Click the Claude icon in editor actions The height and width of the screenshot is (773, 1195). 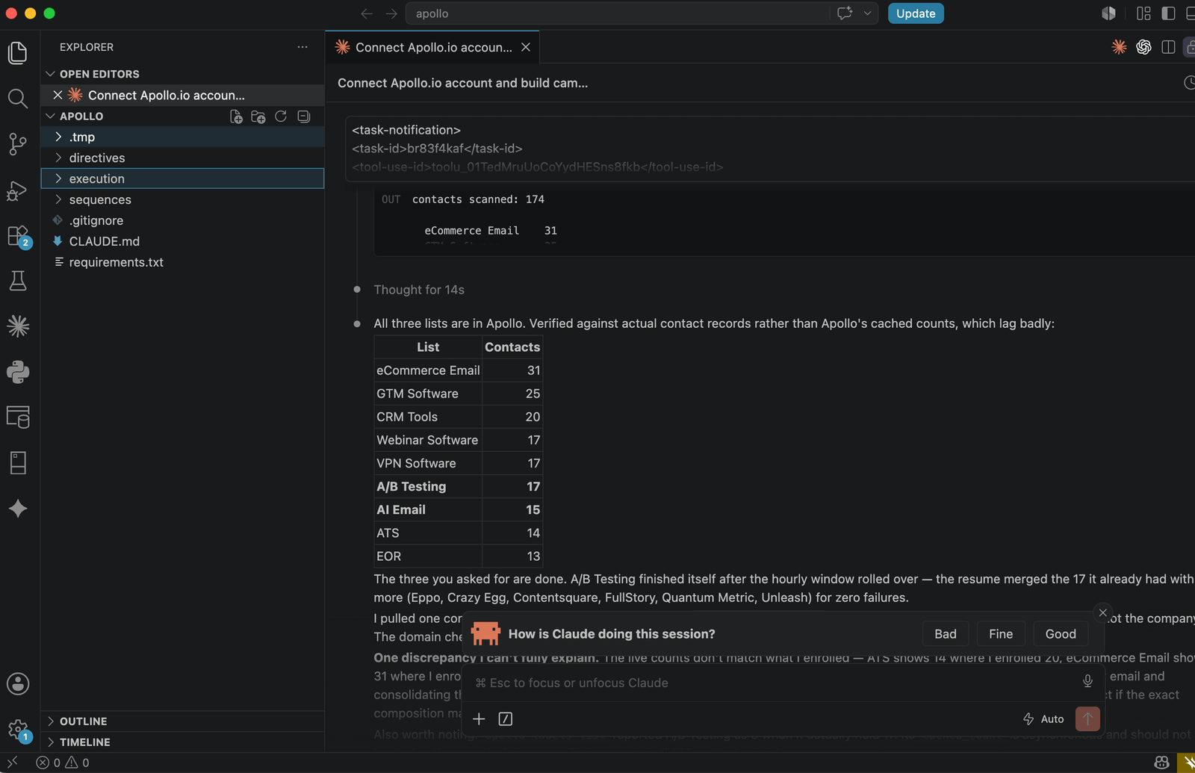pos(1119,47)
